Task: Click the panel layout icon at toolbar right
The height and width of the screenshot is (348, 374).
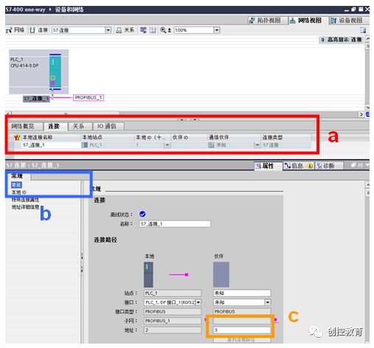Action: tap(363, 30)
